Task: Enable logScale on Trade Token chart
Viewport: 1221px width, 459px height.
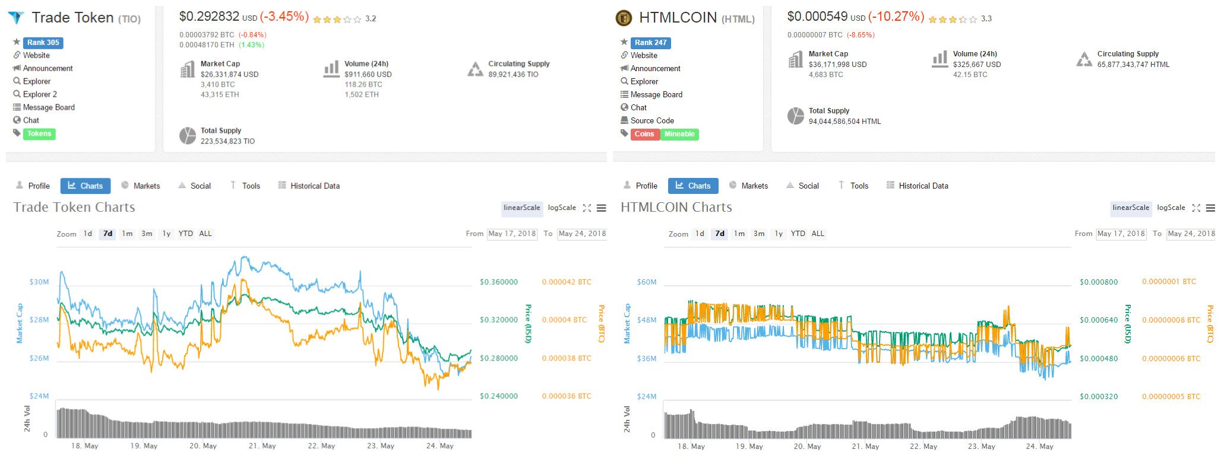Action: coord(562,208)
